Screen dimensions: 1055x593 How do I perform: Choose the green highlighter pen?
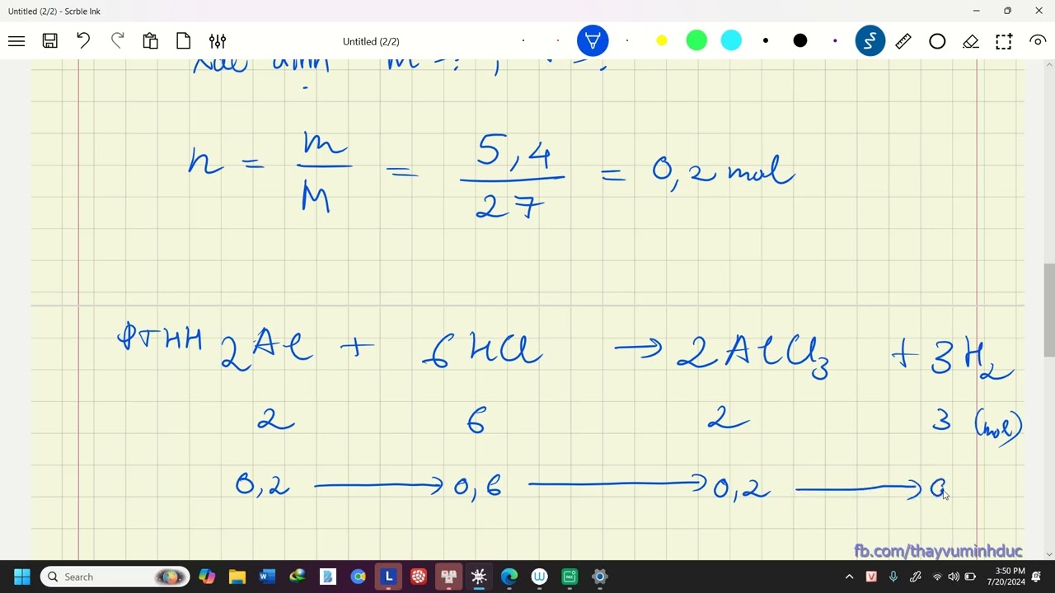pos(696,40)
